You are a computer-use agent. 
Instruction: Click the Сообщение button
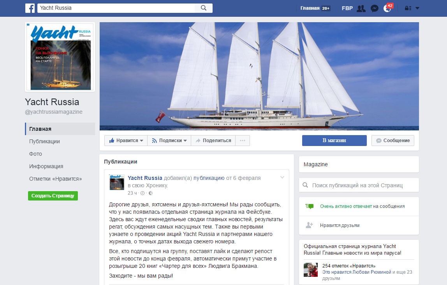pyautogui.click(x=392, y=141)
